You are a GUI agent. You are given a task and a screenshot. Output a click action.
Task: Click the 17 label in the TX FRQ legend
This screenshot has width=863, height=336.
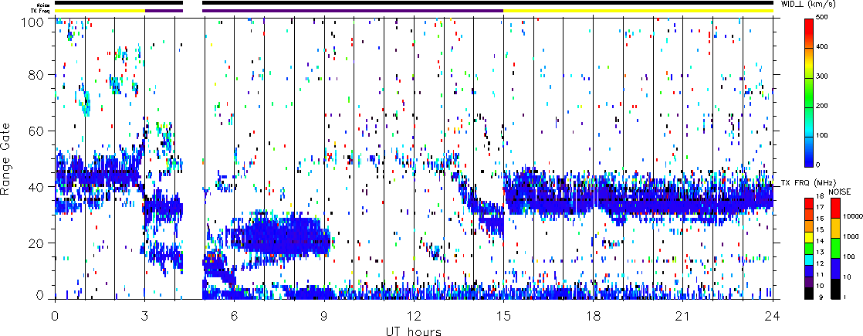click(x=819, y=209)
